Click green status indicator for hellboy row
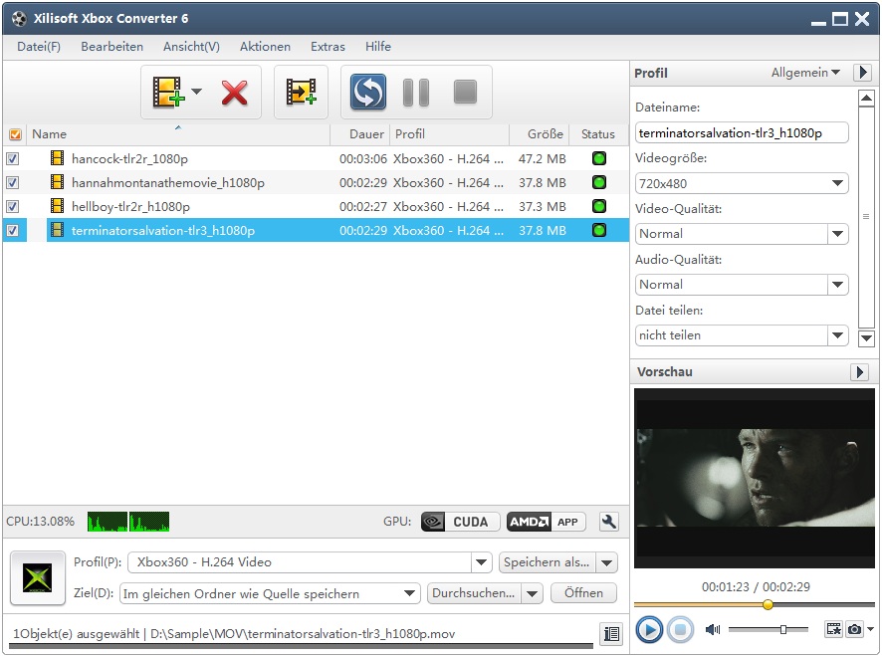 click(x=599, y=206)
